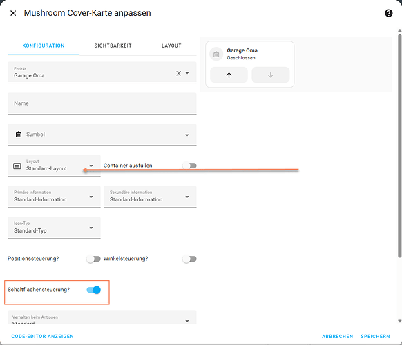
Task: Click the garage symbol icon in Symbol field
Action: pos(19,135)
